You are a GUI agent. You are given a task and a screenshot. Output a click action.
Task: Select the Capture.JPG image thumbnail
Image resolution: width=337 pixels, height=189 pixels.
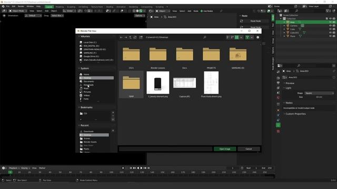pos(184,85)
